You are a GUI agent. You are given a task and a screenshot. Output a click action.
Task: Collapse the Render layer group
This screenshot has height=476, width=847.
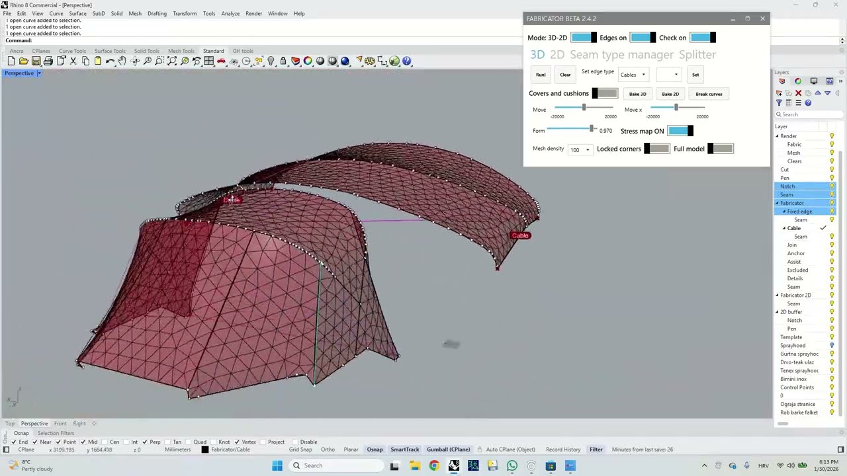[778, 136]
